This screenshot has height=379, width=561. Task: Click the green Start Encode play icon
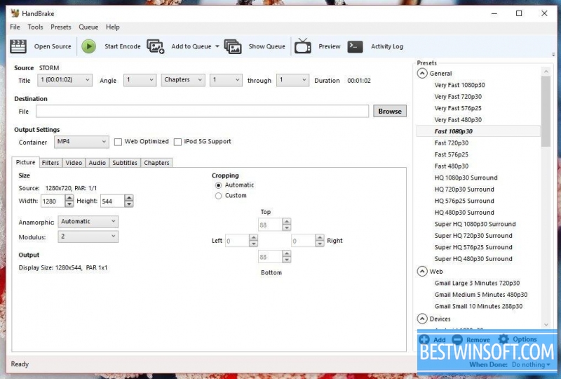tap(89, 46)
